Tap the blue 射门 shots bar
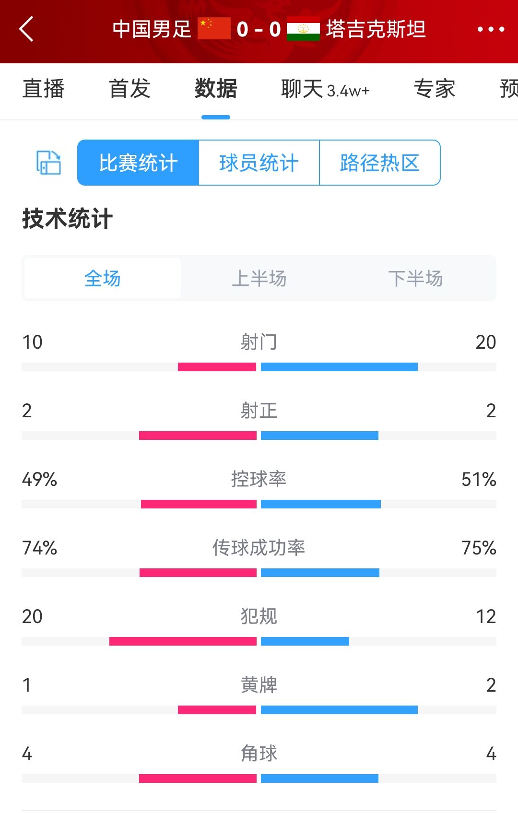The height and width of the screenshot is (813, 518). pyautogui.click(x=339, y=367)
